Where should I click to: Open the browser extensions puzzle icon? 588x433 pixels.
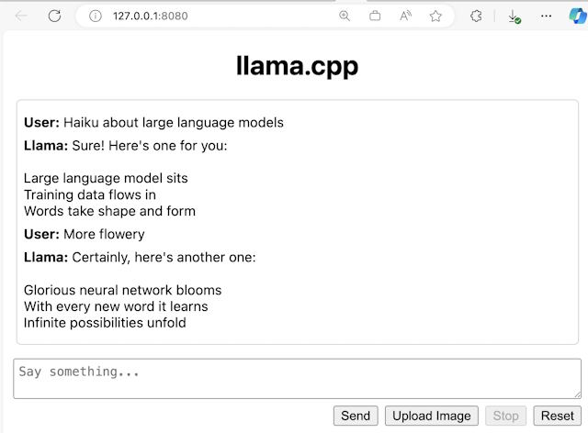[476, 16]
